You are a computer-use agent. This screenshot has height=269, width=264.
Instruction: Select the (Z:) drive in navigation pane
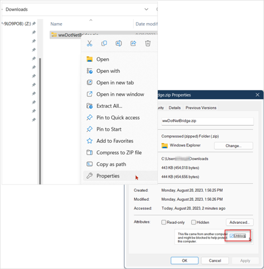click(x=16, y=24)
